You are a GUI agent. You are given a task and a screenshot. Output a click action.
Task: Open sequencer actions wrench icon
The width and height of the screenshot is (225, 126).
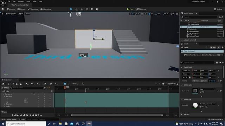27,84
